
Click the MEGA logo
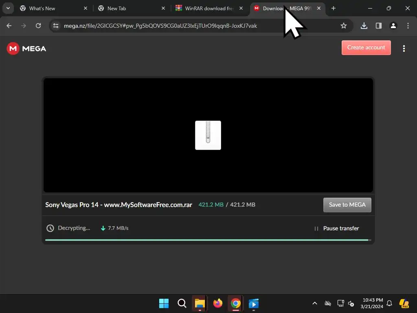(26, 48)
